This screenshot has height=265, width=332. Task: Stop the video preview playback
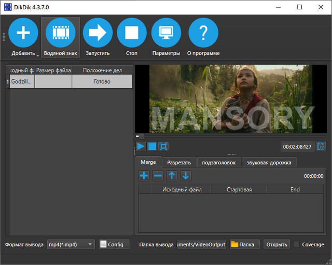[152, 146]
